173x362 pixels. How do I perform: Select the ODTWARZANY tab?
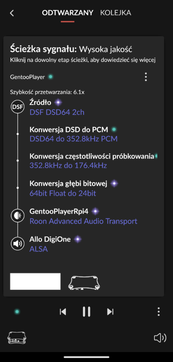coord(68,13)
